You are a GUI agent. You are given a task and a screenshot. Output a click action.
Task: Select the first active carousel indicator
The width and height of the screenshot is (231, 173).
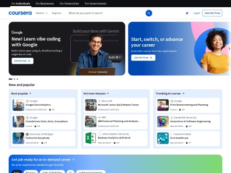(11, 79)
